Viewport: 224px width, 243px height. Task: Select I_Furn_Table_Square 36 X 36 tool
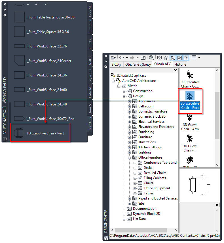pyautogui.click(x=41, y=32)
